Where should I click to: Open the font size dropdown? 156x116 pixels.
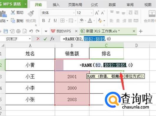(x=92, y=13)
